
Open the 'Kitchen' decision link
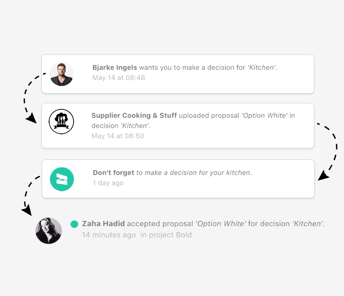coord(261,67)
